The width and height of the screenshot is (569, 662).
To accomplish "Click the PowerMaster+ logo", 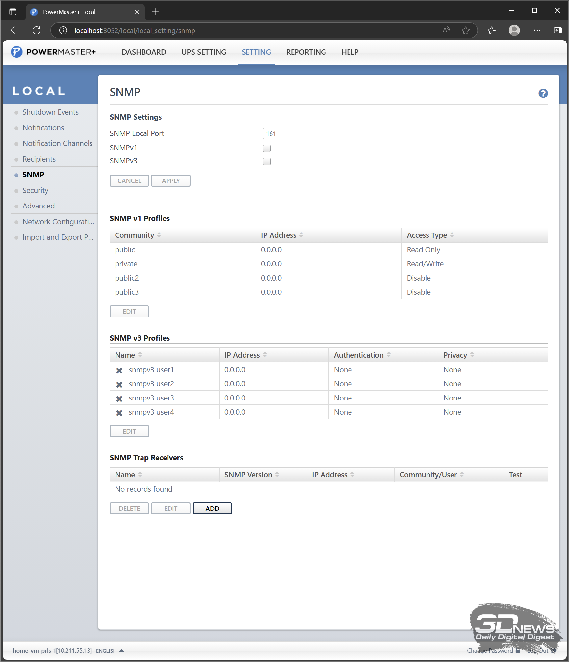I will pyautogui.click(x=53, y=52).
